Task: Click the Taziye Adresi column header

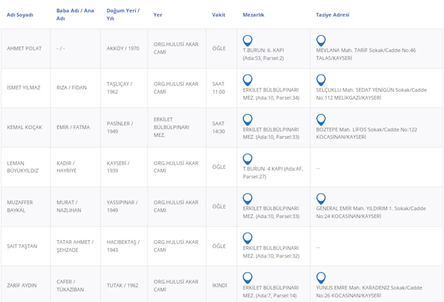Action: click(332, 15)
